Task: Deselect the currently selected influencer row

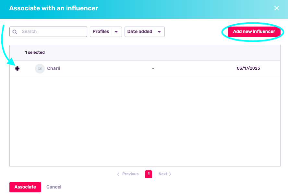Action: tap(17, 68)
